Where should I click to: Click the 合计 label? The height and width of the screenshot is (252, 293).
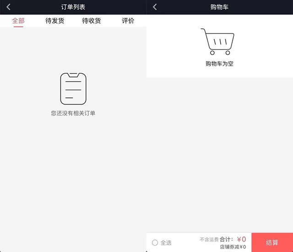click(226, 239)
